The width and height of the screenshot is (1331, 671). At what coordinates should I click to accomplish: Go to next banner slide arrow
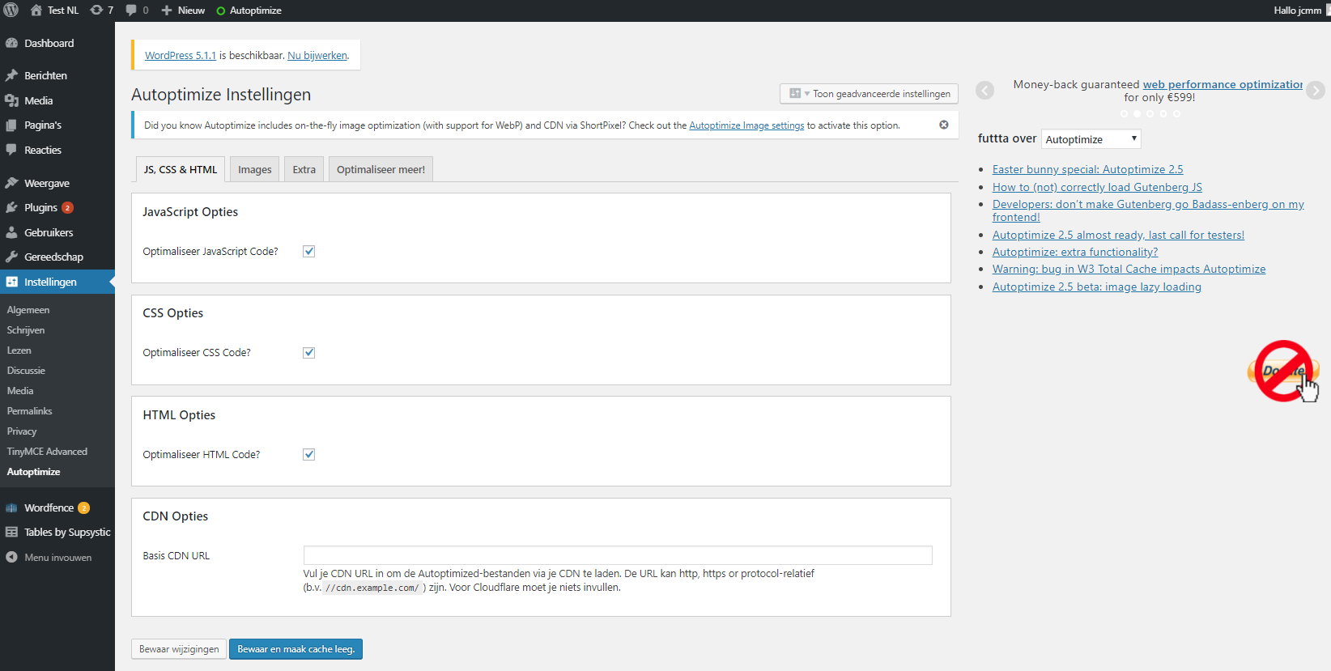click(1316, 91)
